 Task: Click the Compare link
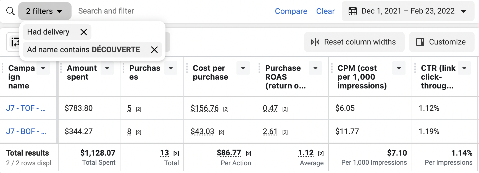coord(291,11)
